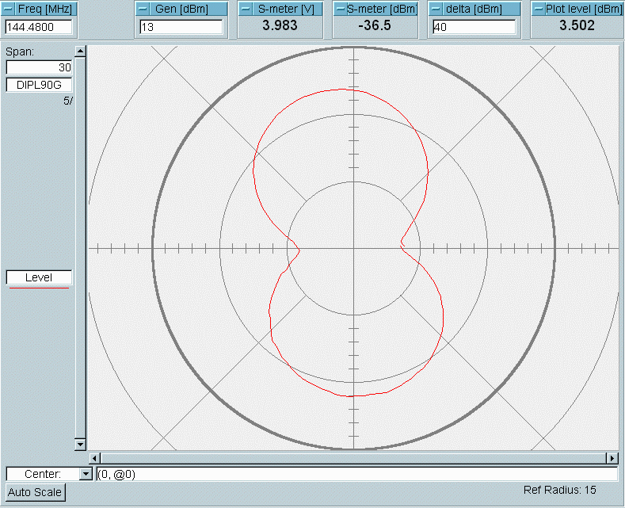This screenshot has width=625, height=508.
Task: Click the Gen [dBm] panel title
Action: point(181,9)
